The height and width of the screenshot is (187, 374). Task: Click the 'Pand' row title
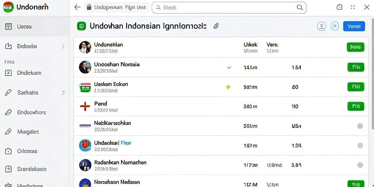click(100, 103)
